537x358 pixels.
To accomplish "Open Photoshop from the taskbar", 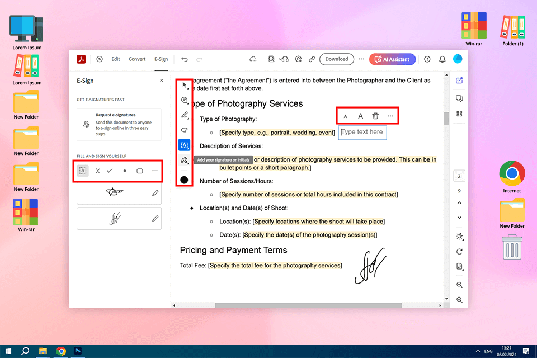I will 78,351.
